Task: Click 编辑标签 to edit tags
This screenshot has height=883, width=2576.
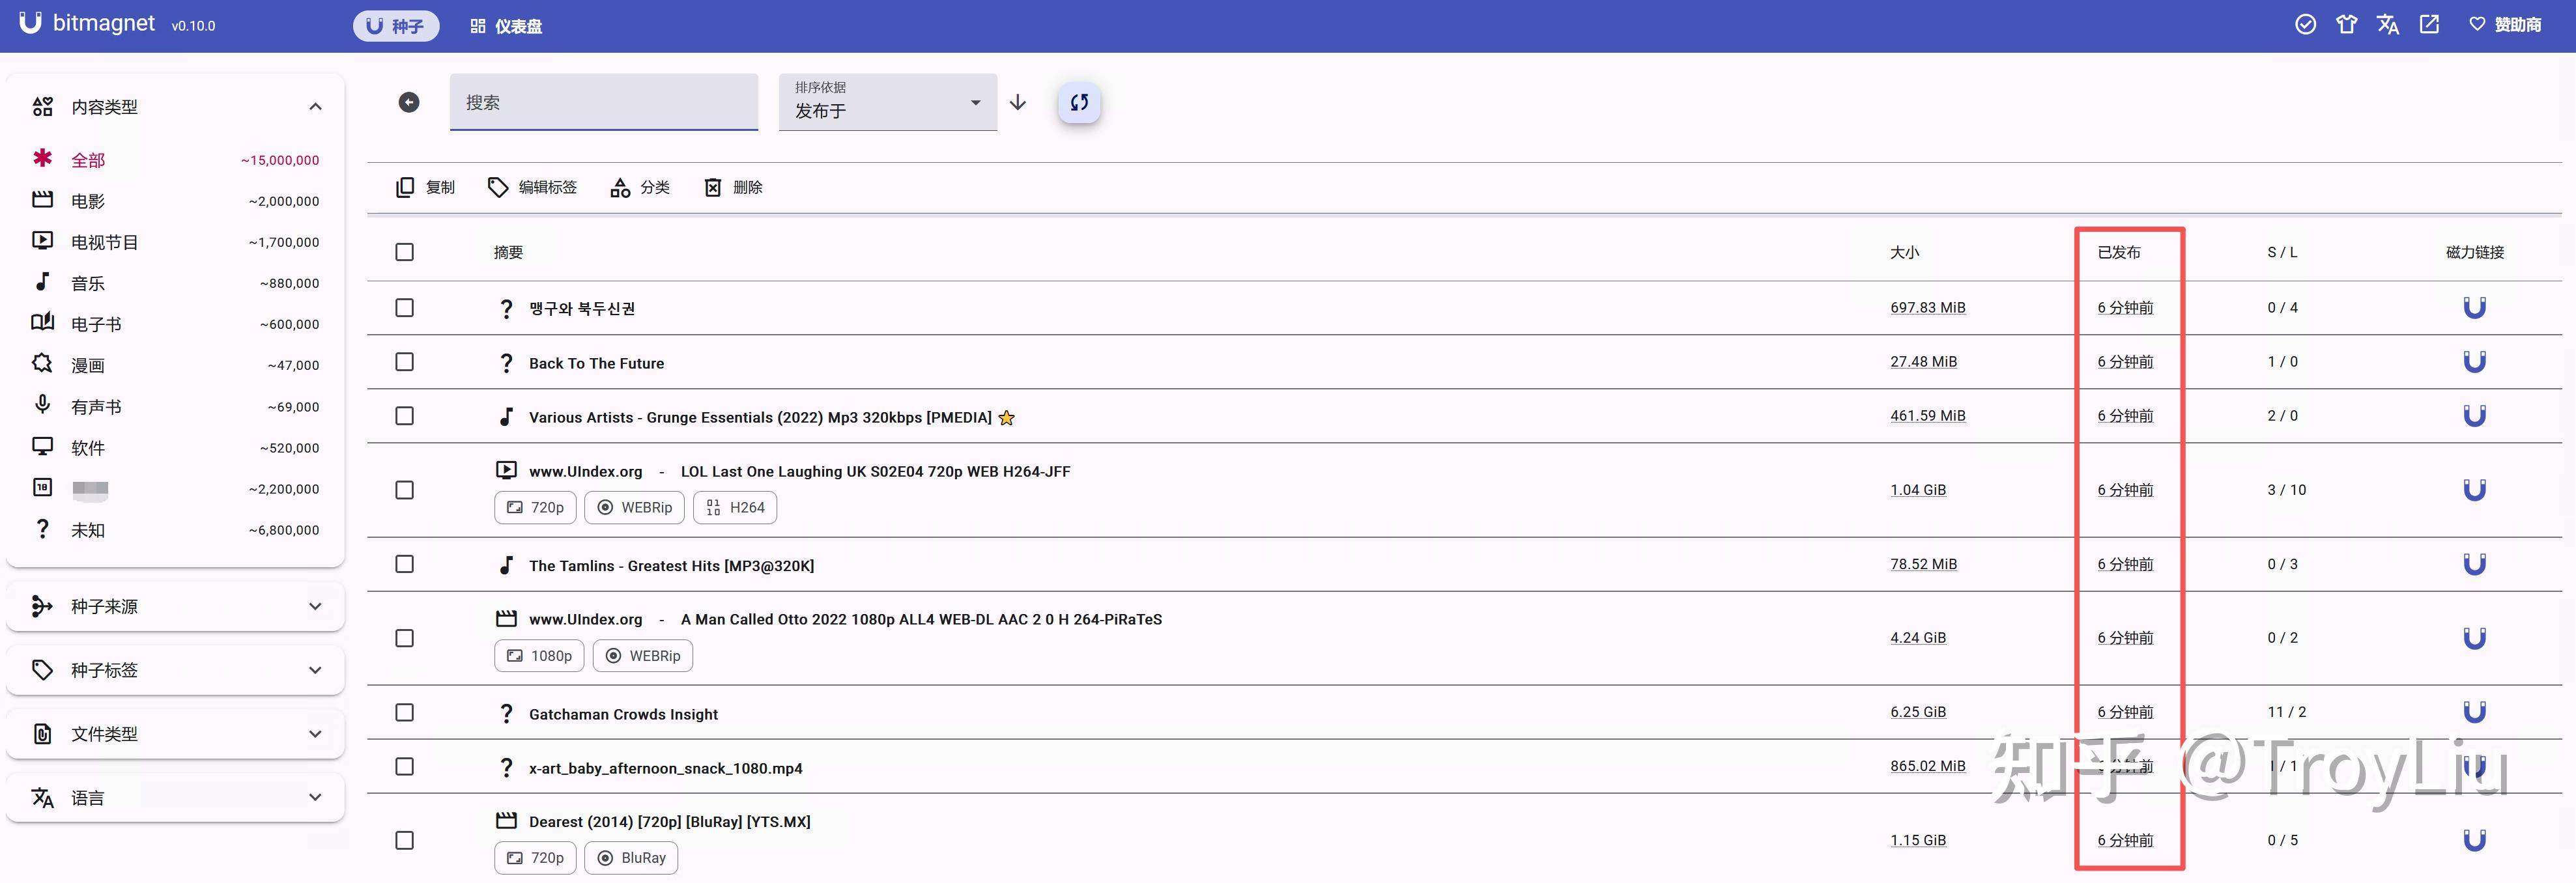Action: 532,187
